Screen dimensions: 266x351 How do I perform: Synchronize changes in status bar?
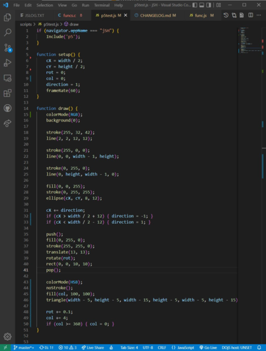46,348
